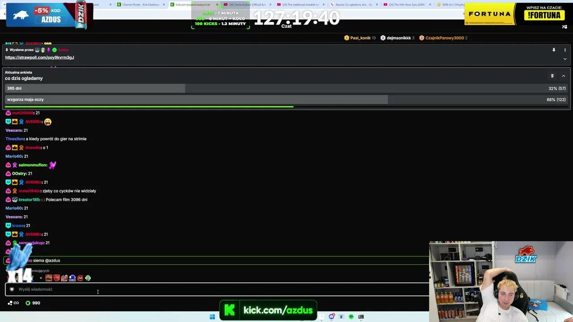Open channel points balance showing 990
This screenshot has height=322, width=573.
point(33,303)
